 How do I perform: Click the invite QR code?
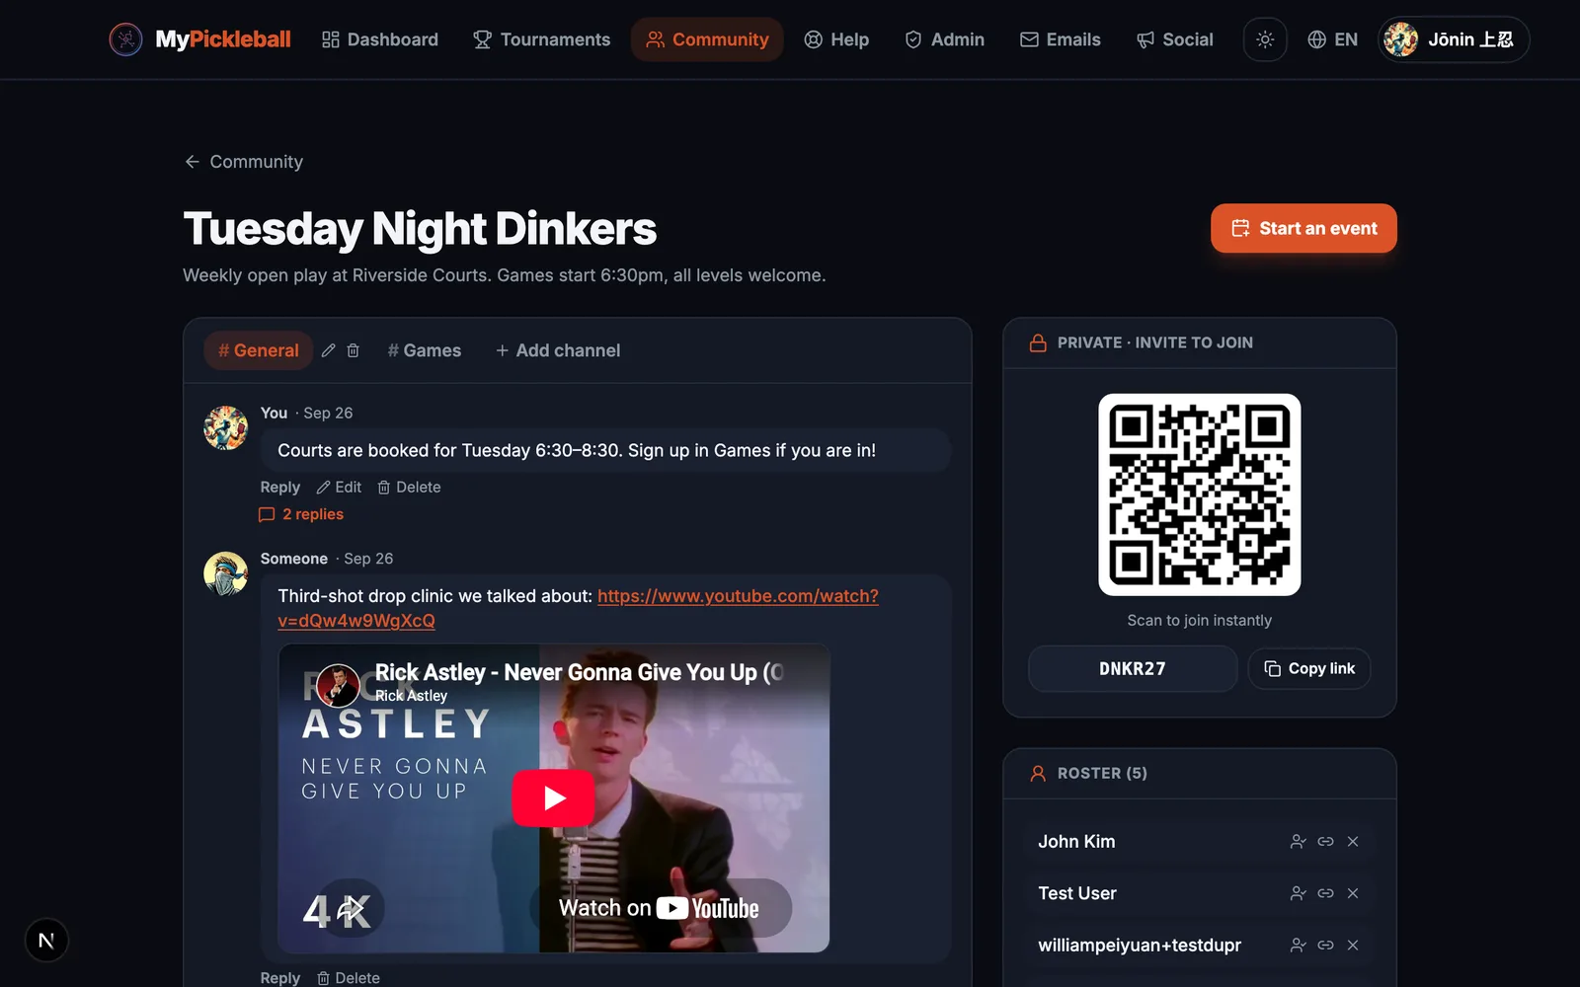tap(1199, 494)
